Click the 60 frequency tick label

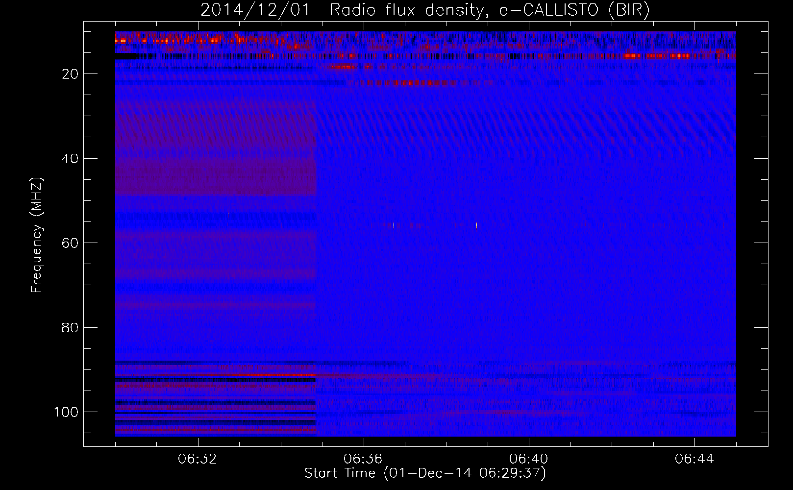[70, 243]
